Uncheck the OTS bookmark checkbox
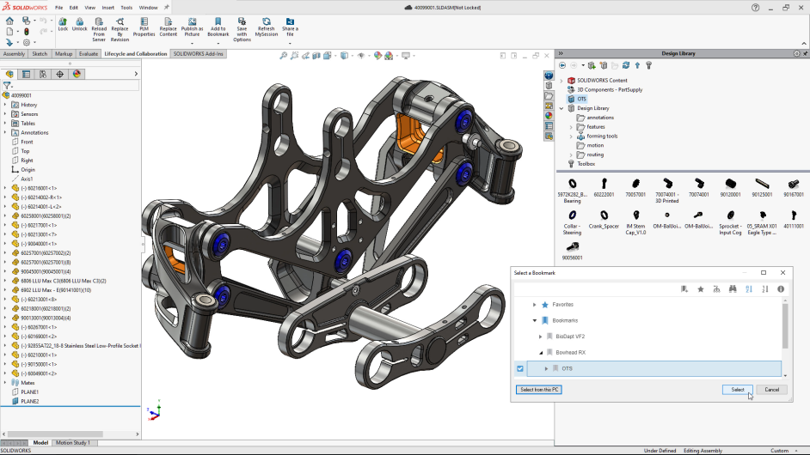Image resolution: width=810 pixels, height=455 pixels. tap(519, 369)
